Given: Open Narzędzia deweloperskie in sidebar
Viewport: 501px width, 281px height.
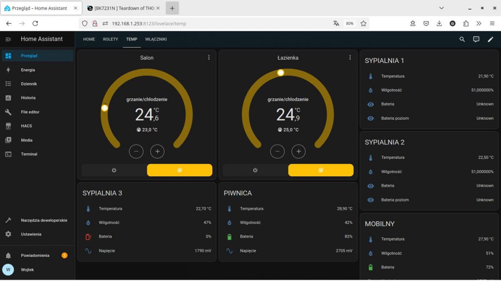Looking at the screenshot, I should [38, 220].
